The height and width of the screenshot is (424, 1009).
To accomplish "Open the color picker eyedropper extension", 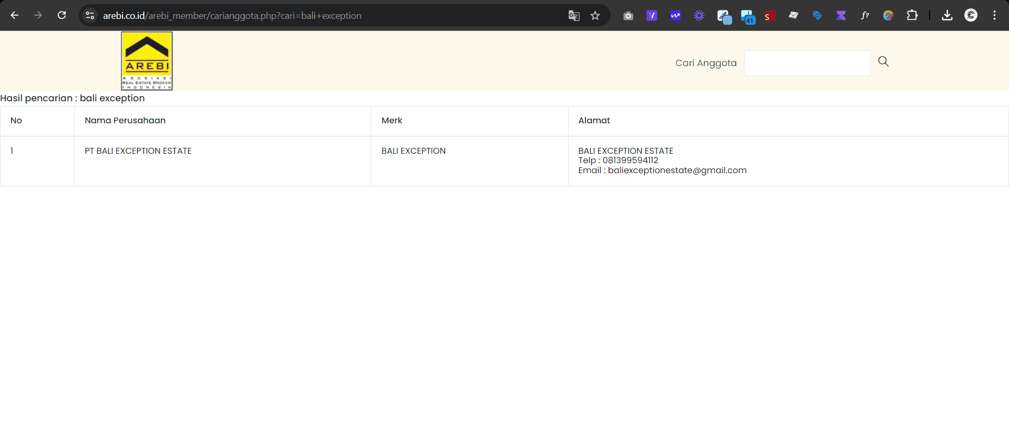I will [724, 17].
